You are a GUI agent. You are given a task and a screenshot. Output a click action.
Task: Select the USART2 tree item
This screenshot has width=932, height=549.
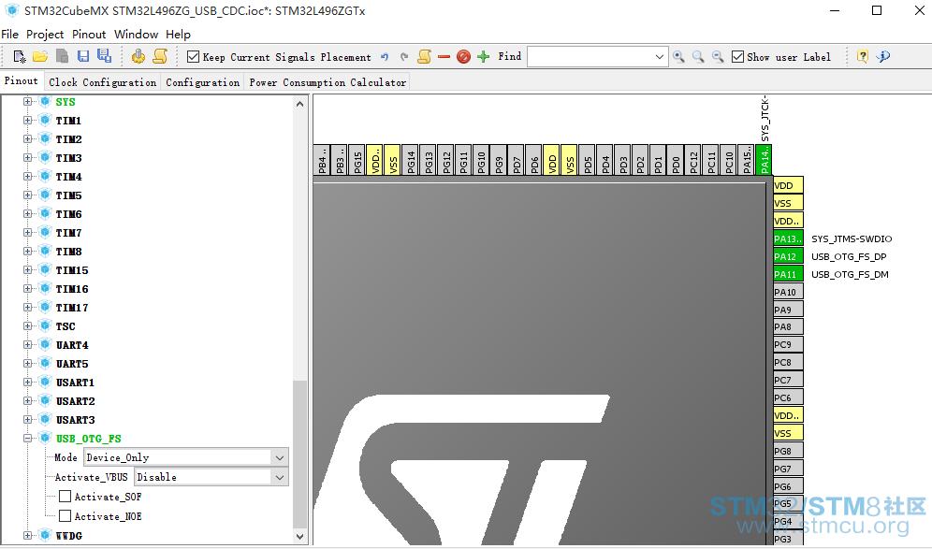click(76, 401)
